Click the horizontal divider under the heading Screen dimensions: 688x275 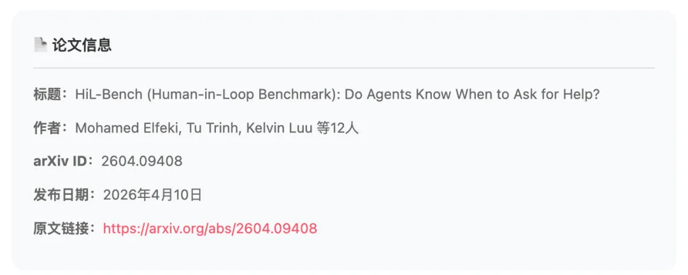click(x=344, y=67)
